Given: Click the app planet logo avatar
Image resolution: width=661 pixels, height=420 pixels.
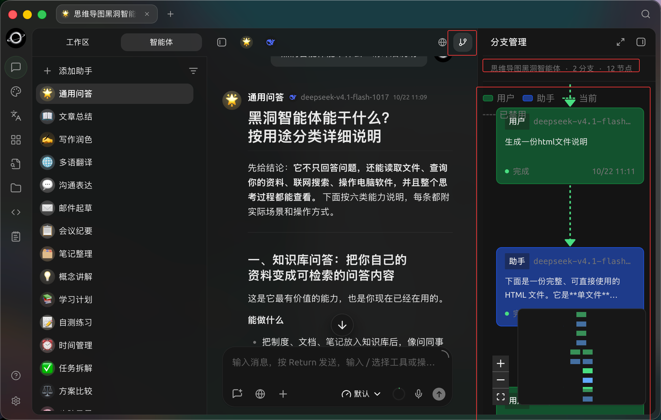Looking at the screenshot, I should [16, 38].
